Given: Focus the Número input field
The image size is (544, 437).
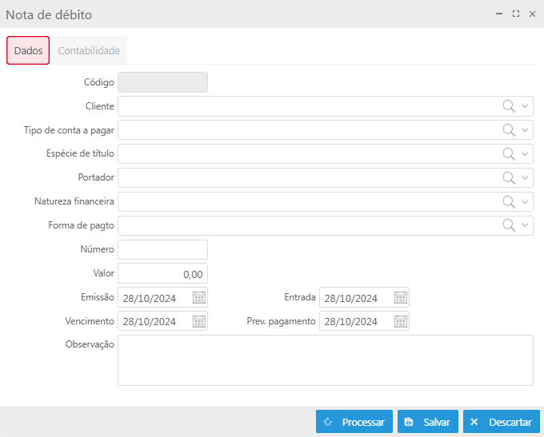Looking at the screenshot, I should 162,250.
